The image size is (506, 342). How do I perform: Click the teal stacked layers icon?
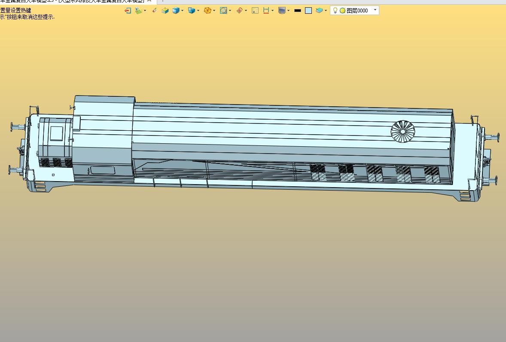tap(319, 11)
